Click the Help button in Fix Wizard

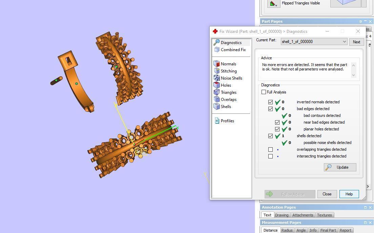click(x=349, y=194)
